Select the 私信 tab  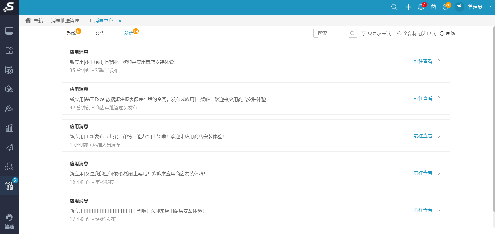tap(129, 33)
